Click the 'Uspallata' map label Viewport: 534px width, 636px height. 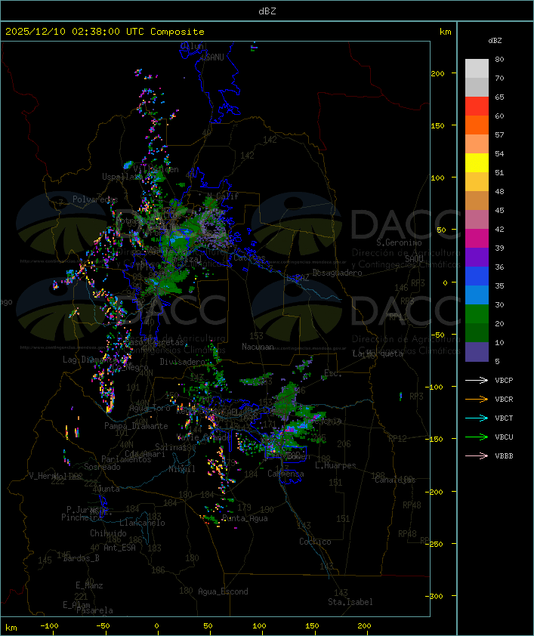[x=121, y=177]
